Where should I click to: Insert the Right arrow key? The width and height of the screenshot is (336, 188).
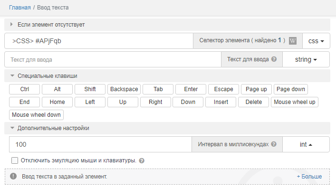[155, 102]
